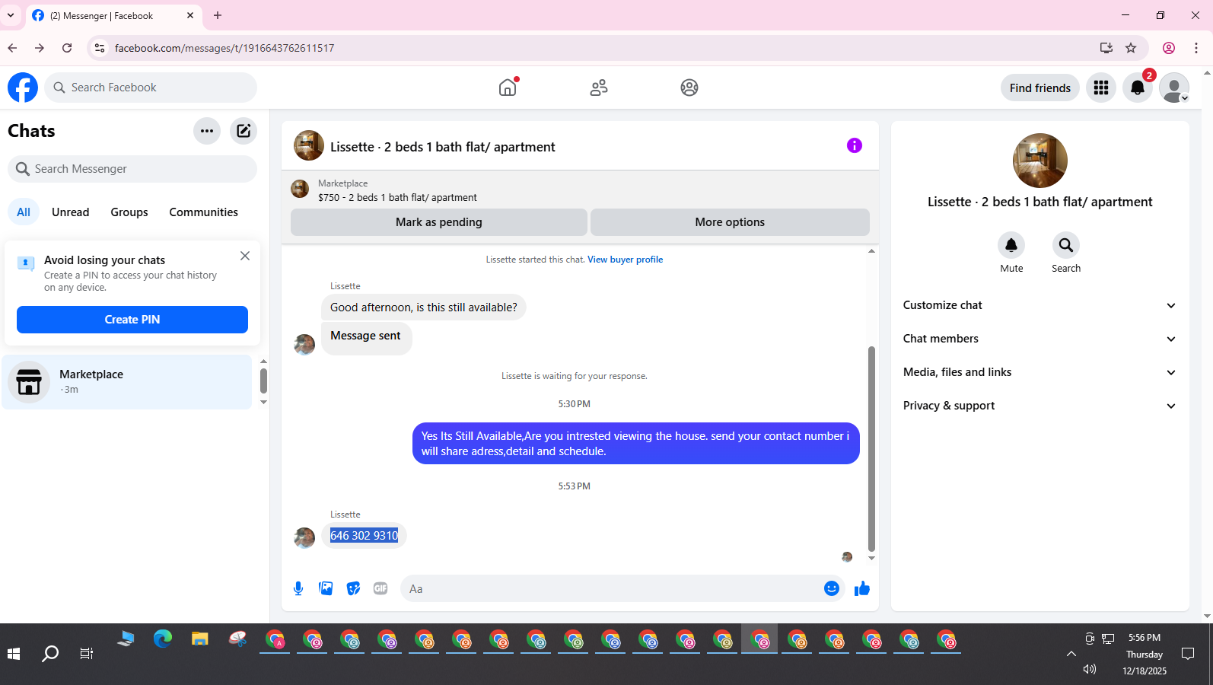Go back to the previous page
This screenshot has height=685, width=1213.
[12, 48]
